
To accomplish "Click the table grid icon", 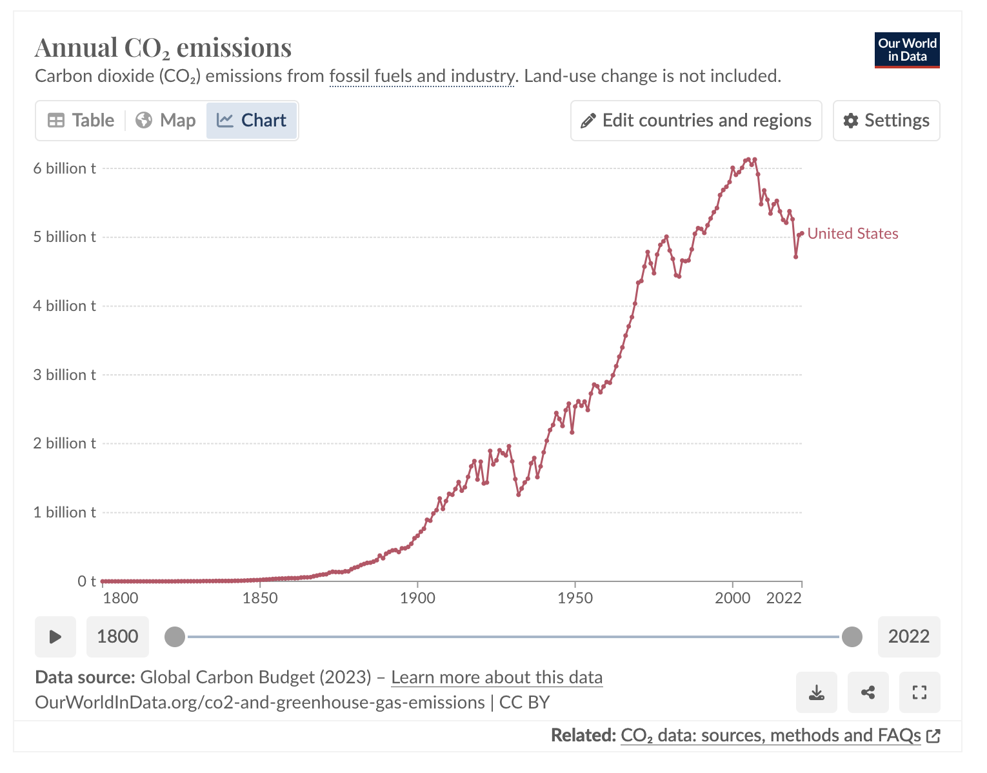I will [x=56, y=120].
